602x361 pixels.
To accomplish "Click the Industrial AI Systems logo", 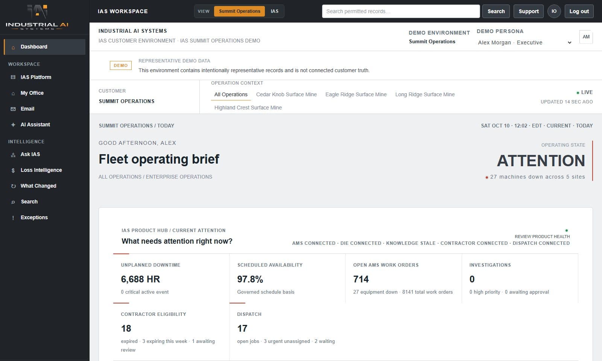I will pos(37,17).
